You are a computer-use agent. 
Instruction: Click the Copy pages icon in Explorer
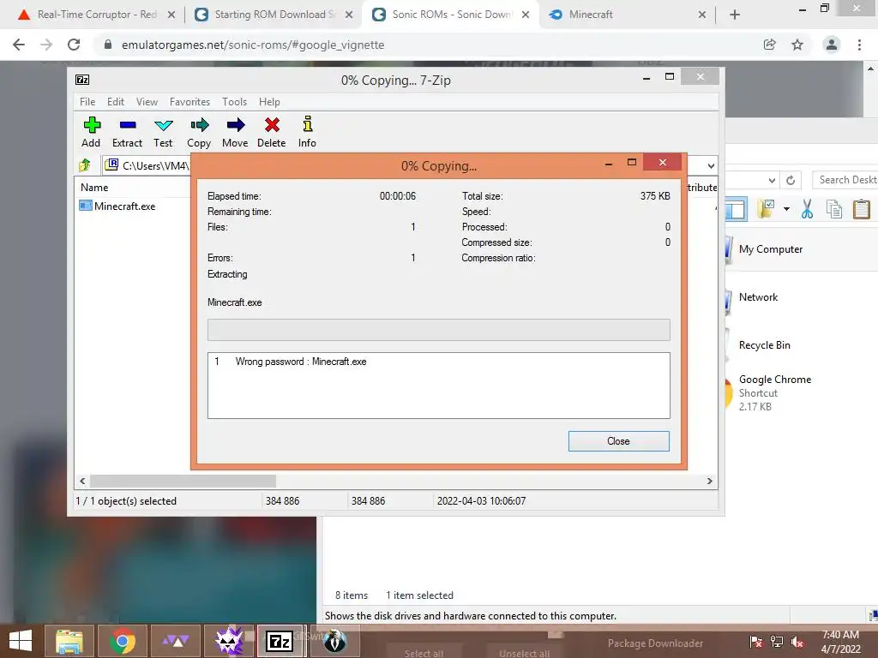coord(834,209)
